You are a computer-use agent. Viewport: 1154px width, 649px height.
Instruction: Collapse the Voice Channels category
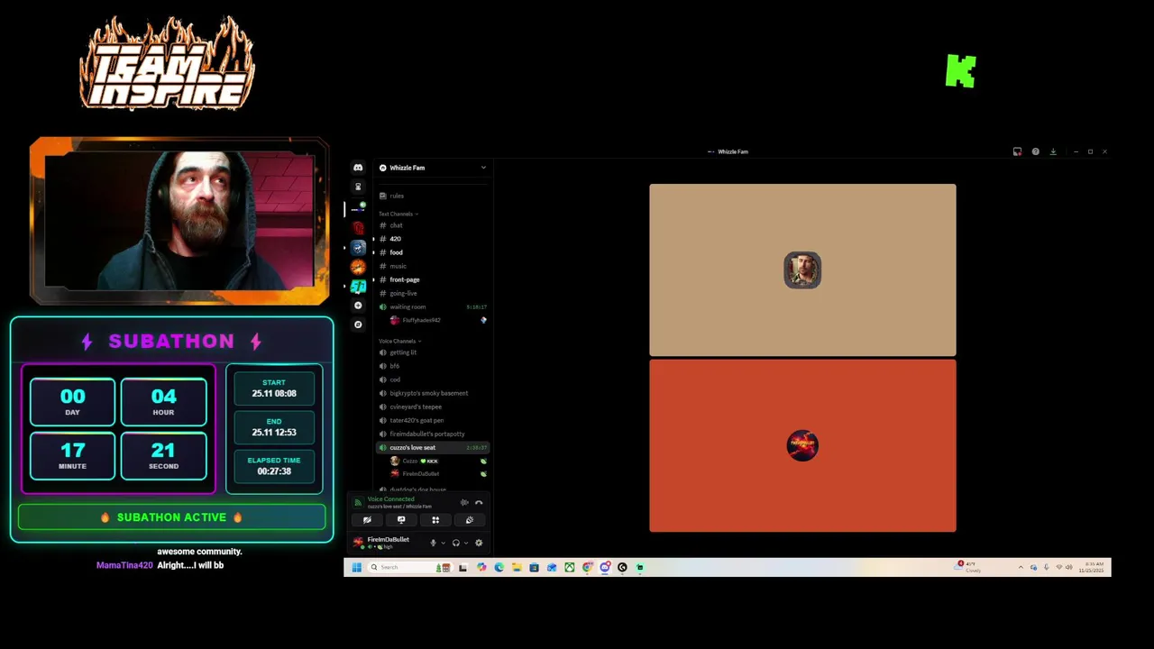400,341
